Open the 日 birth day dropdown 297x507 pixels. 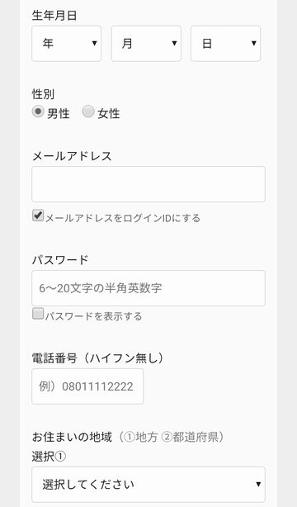click(225, 44)
